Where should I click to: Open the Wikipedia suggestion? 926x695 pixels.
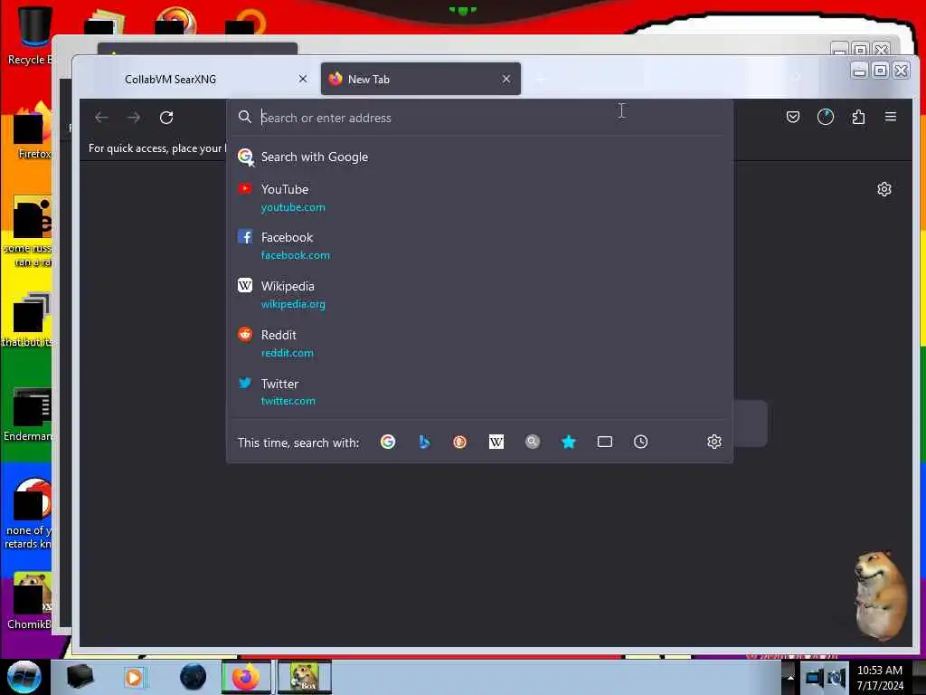[x=479, y=294]
